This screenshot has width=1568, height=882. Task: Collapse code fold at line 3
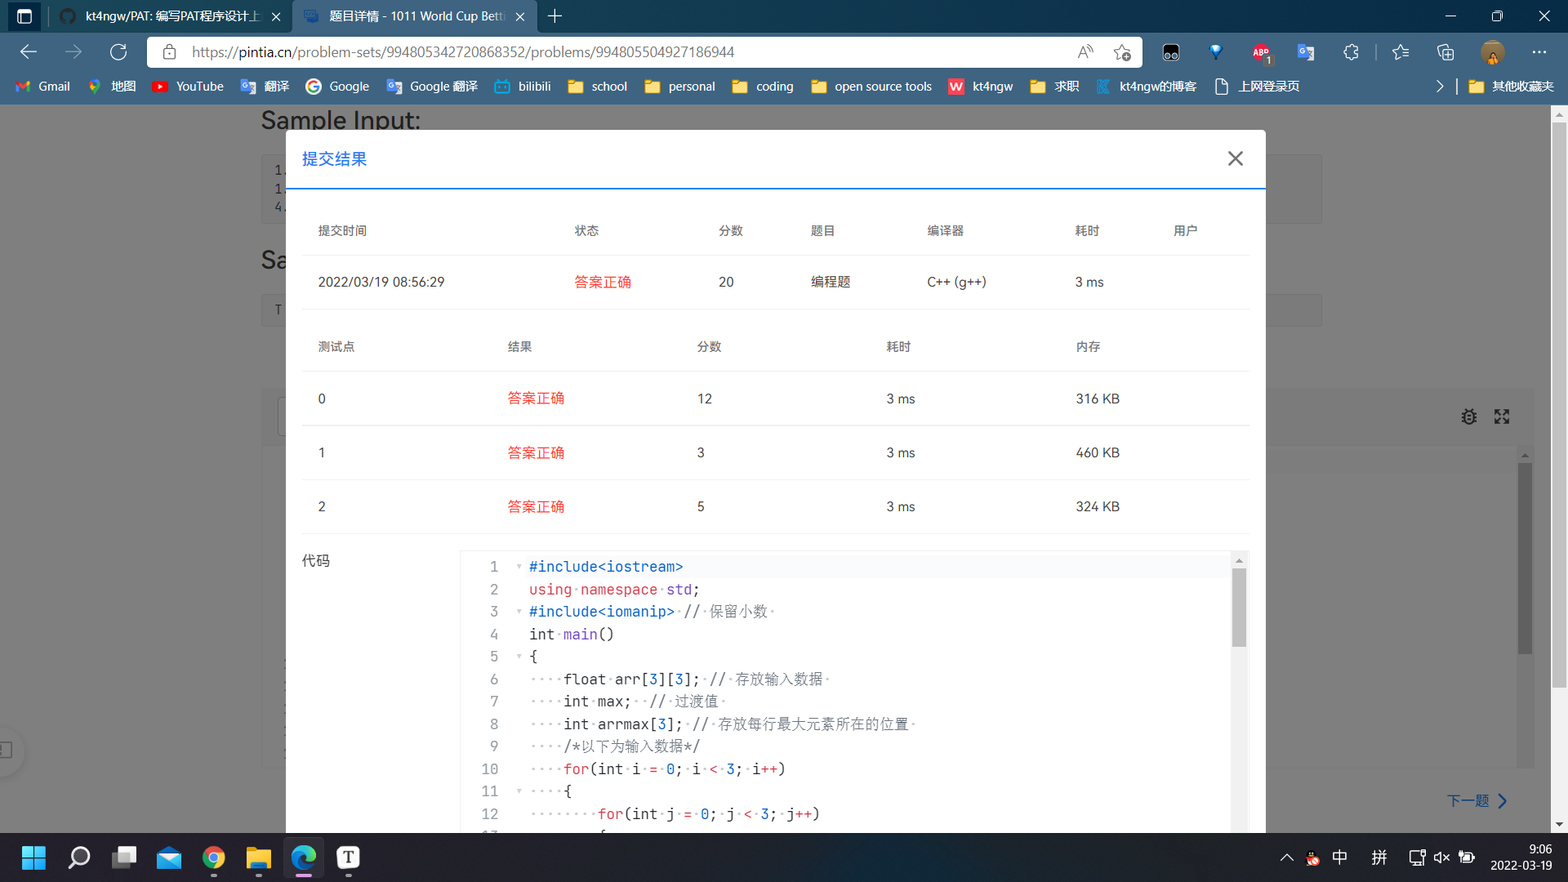point(519,612)
